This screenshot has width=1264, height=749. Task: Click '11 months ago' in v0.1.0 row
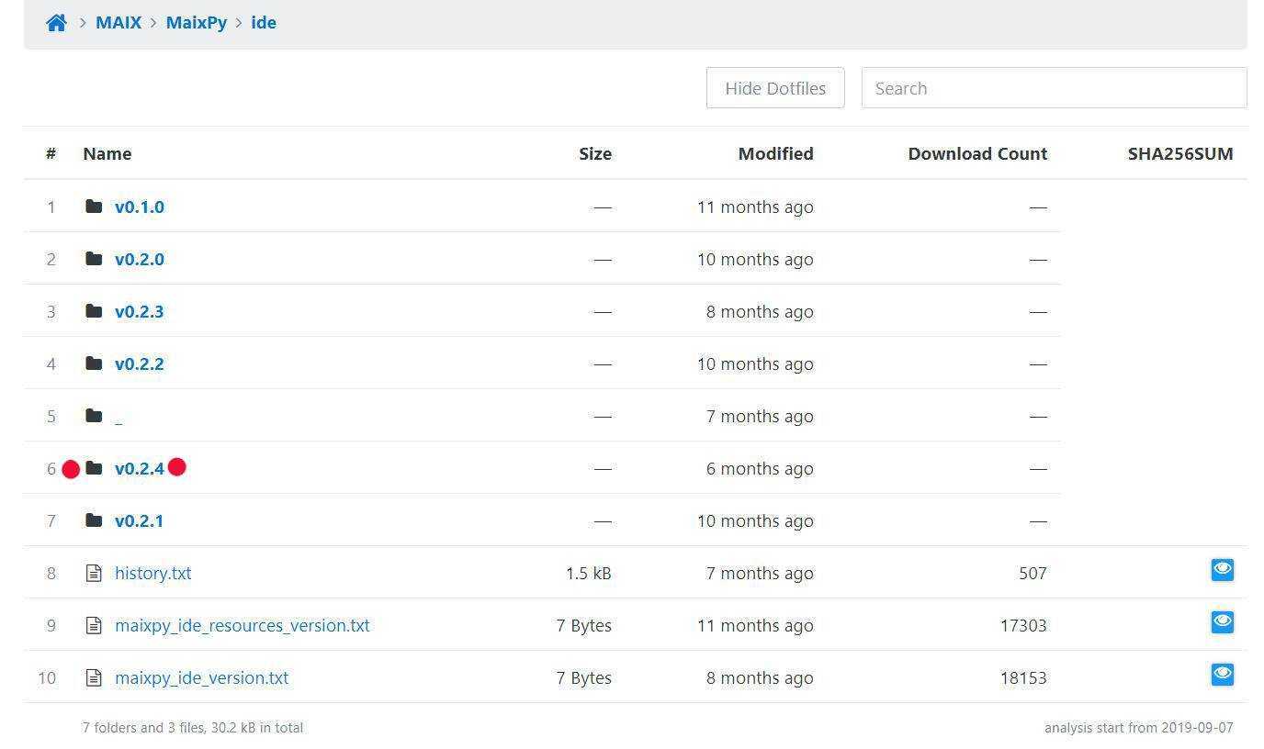(755, 207)
